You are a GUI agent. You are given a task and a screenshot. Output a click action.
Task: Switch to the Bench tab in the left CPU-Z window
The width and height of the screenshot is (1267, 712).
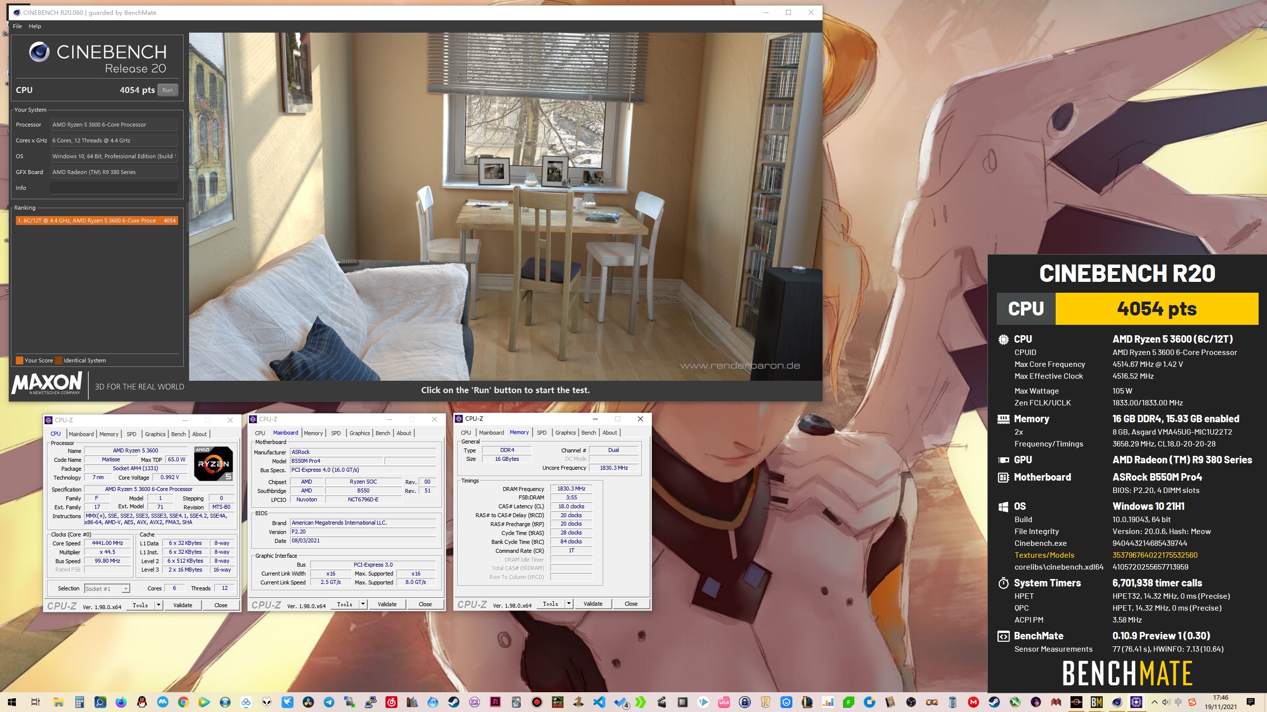[179, 434]
